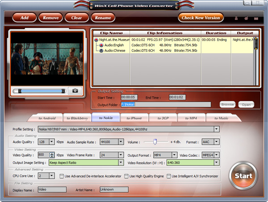Screen dimensions: 268x202
Task: Click the Video Quality spinner arrows
Action: pyautogui.click(x=52, y=155)
